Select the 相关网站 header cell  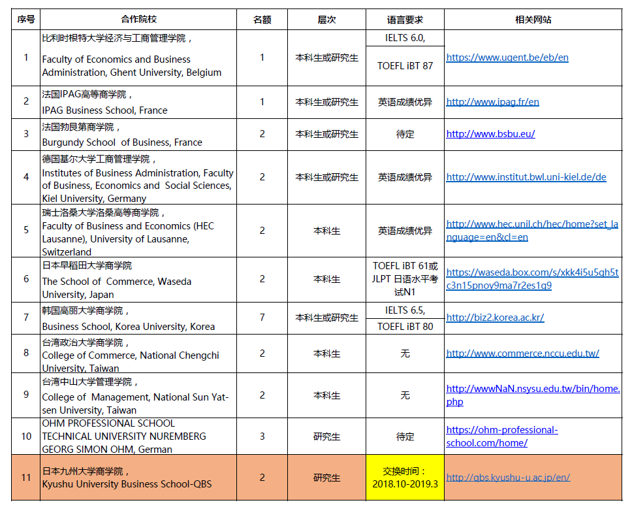[x=533, y=20]
